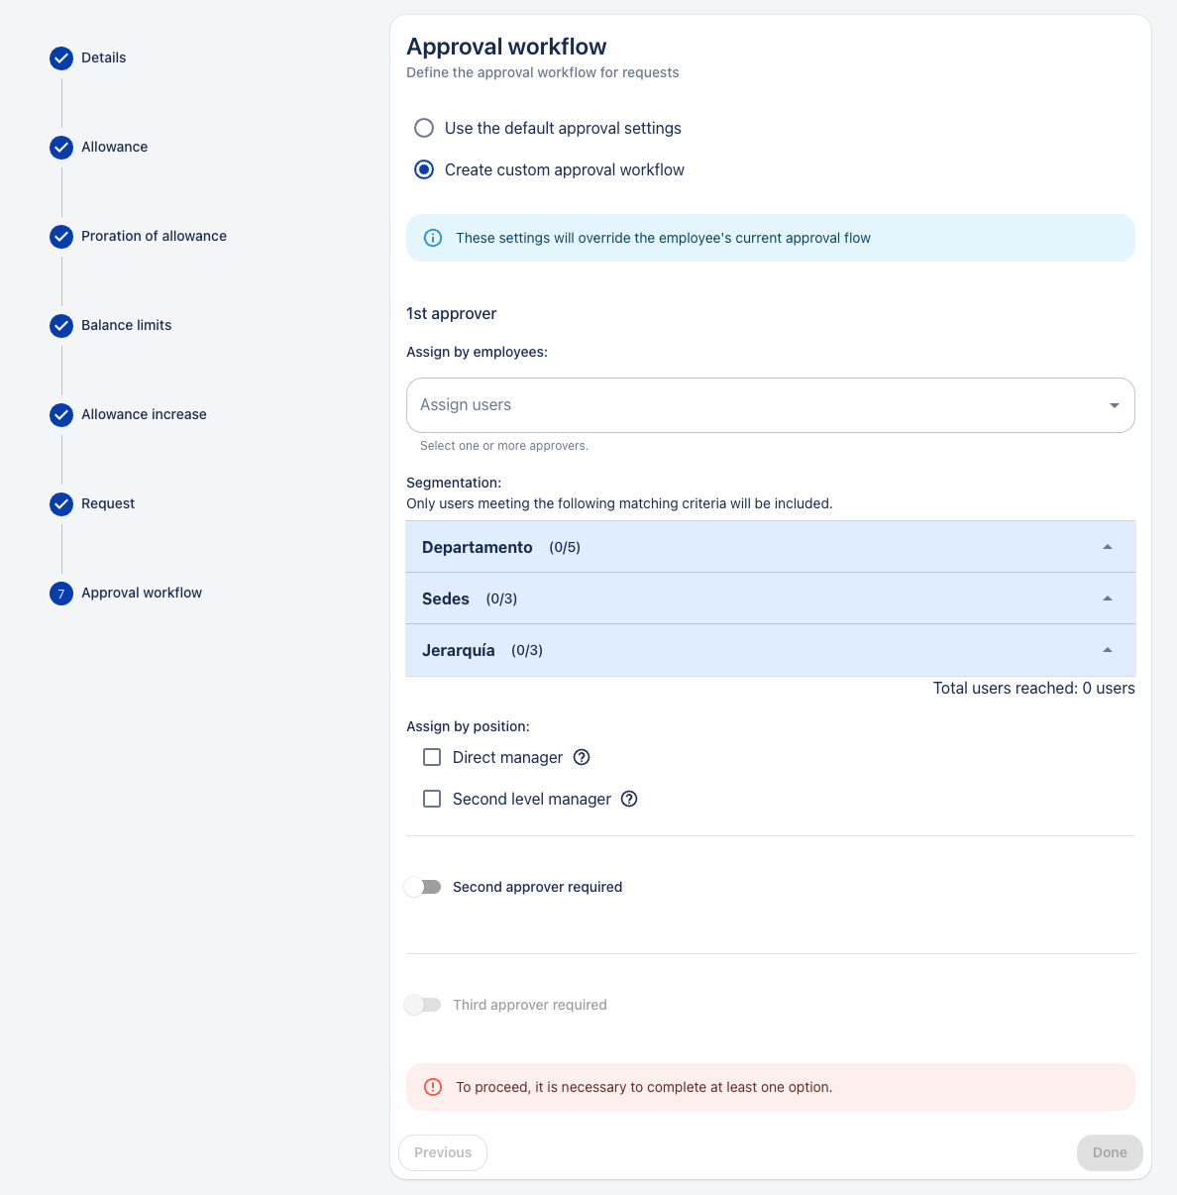Click the Done button

click(x=1110, y=1152)
